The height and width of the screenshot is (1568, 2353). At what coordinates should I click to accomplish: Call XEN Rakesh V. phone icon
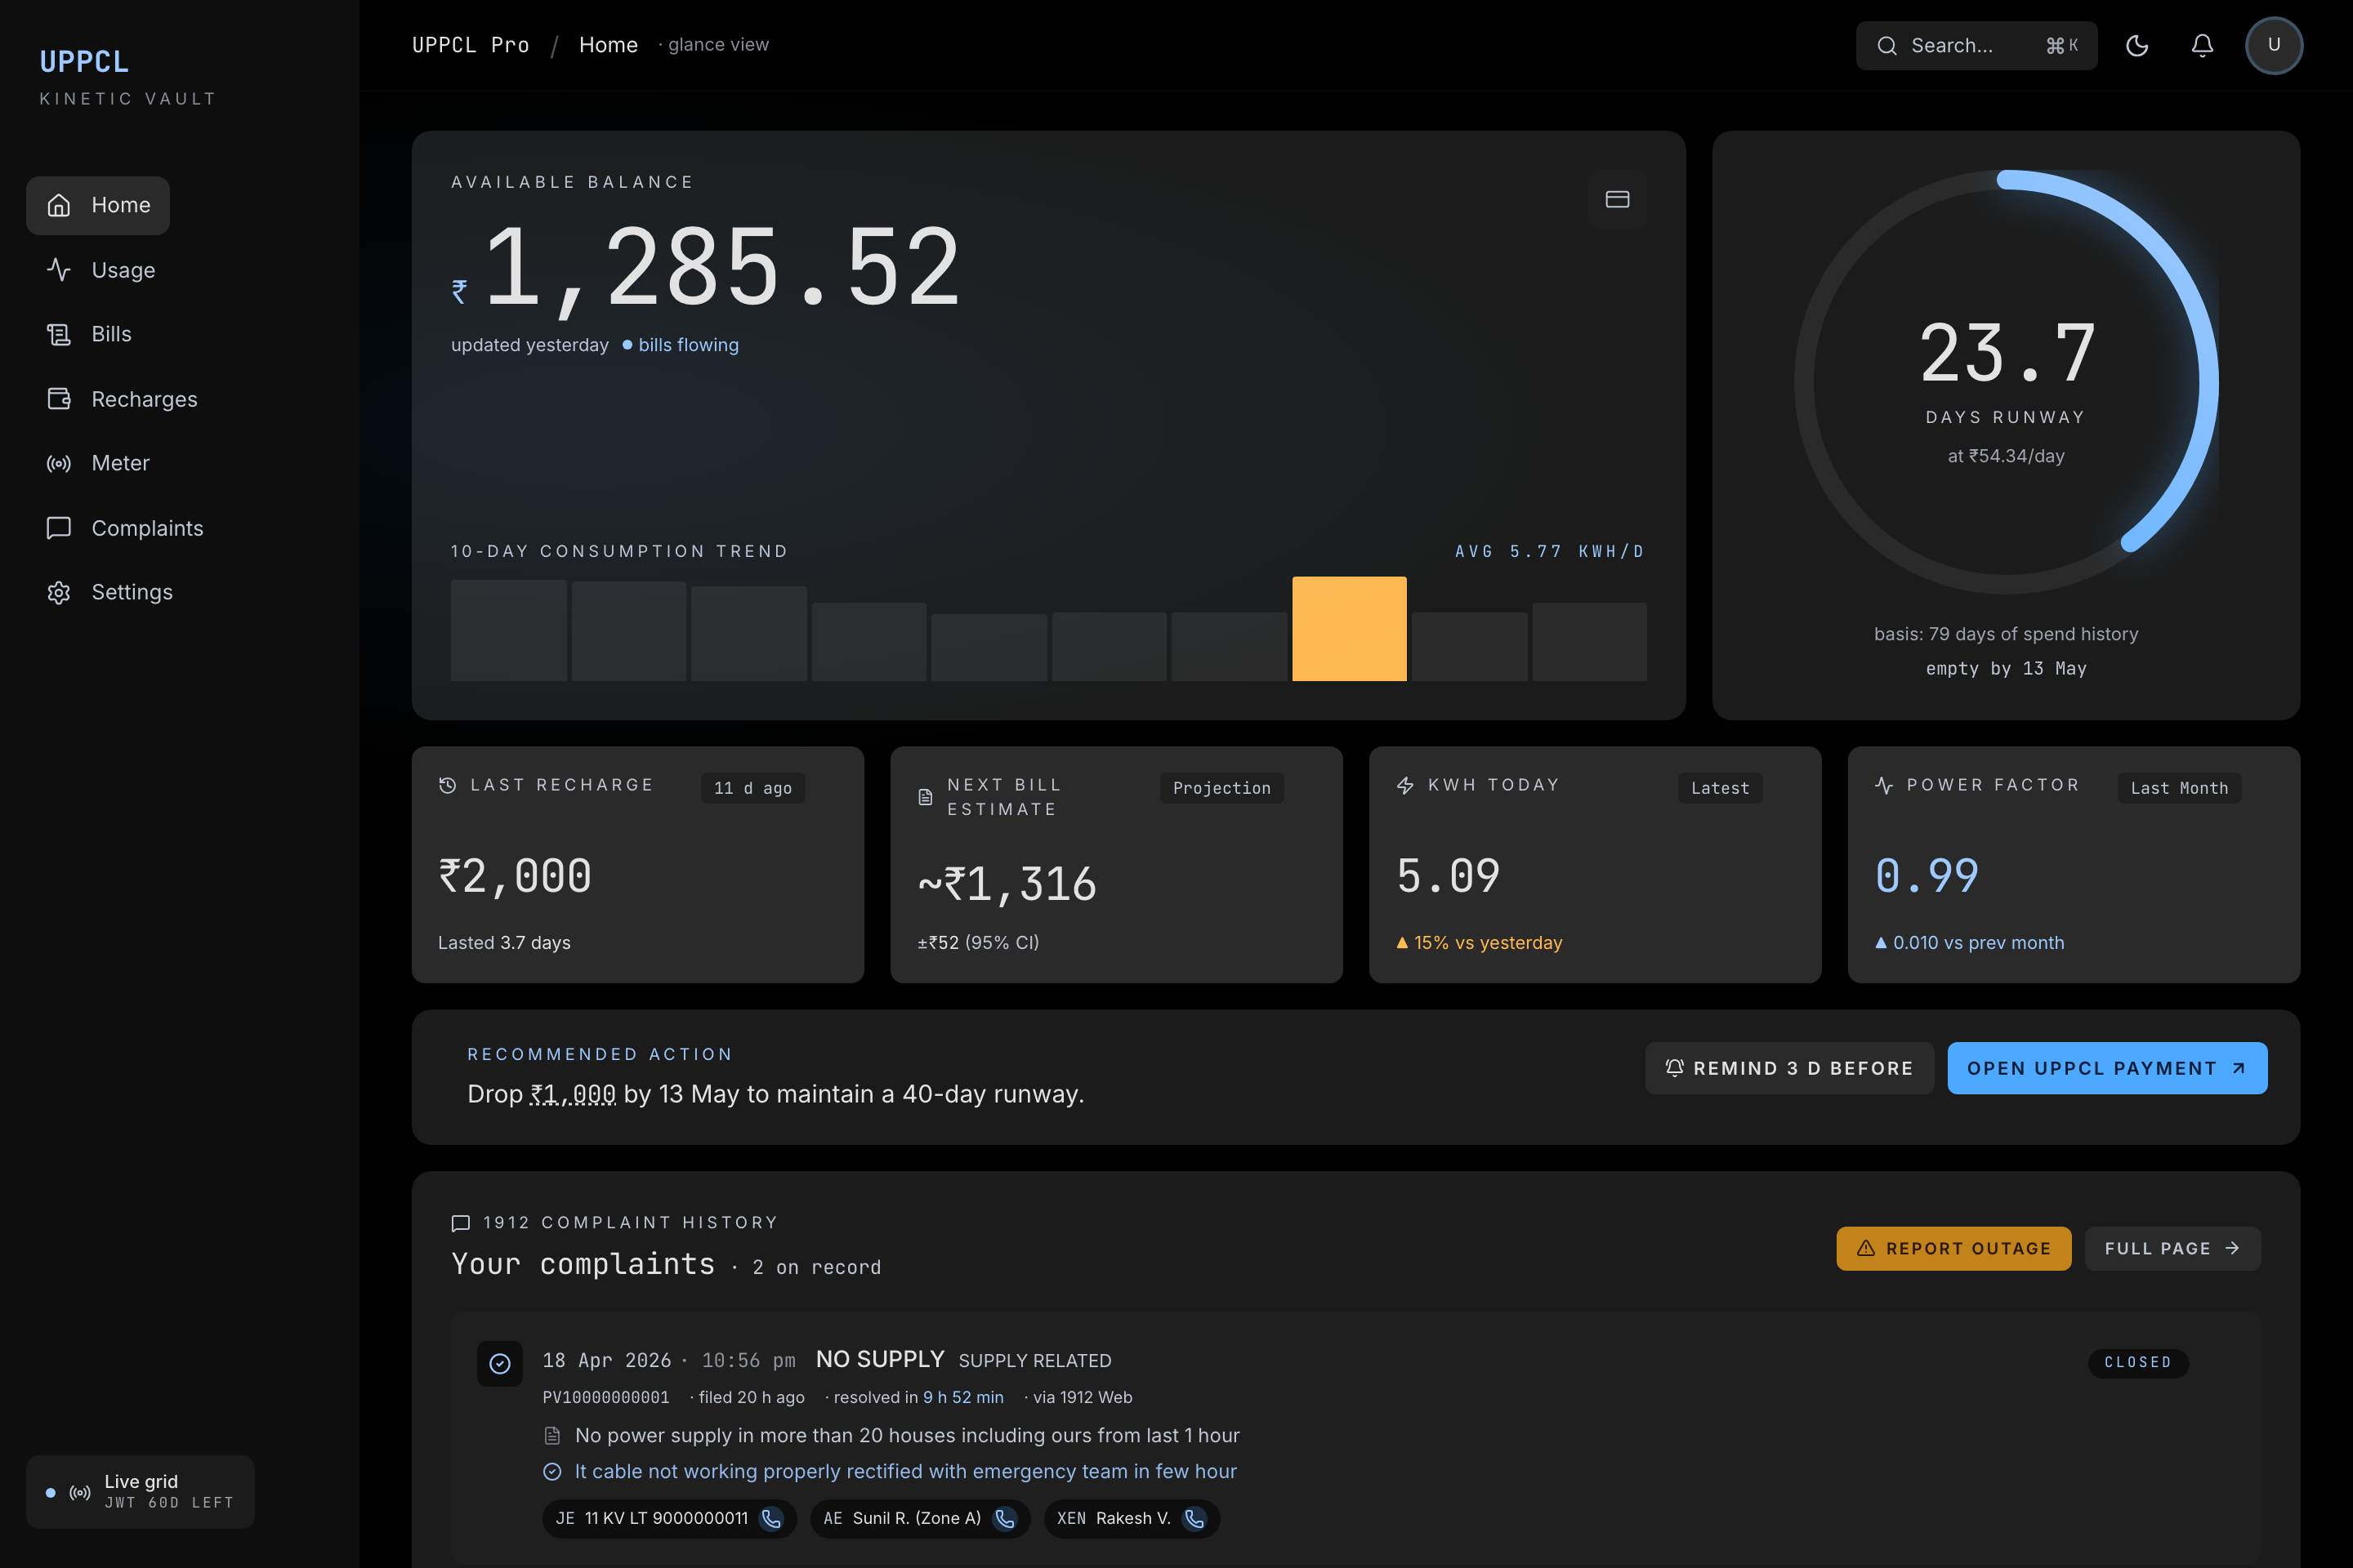[x=1194, y=1518]
